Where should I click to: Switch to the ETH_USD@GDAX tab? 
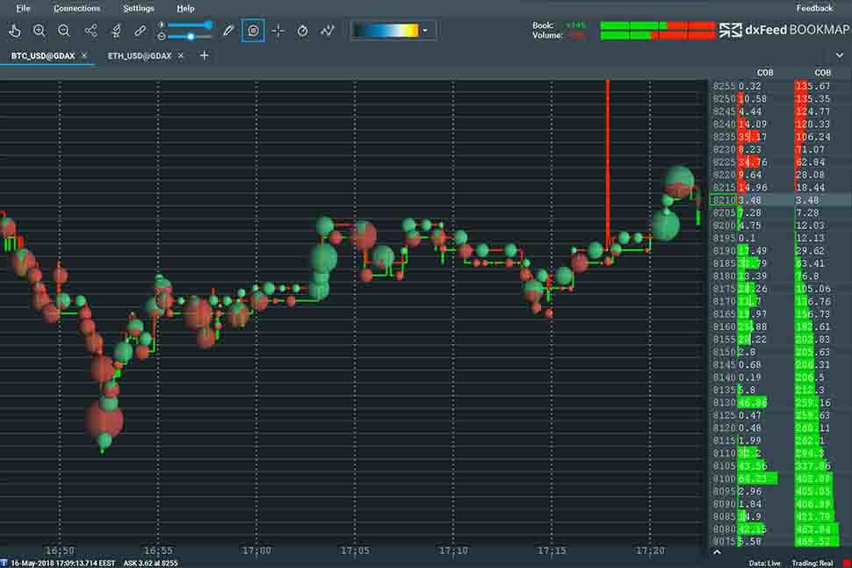click(139, 55)
